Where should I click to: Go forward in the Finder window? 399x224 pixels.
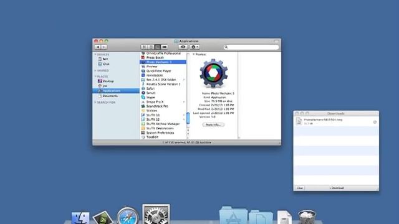(104, 47)
